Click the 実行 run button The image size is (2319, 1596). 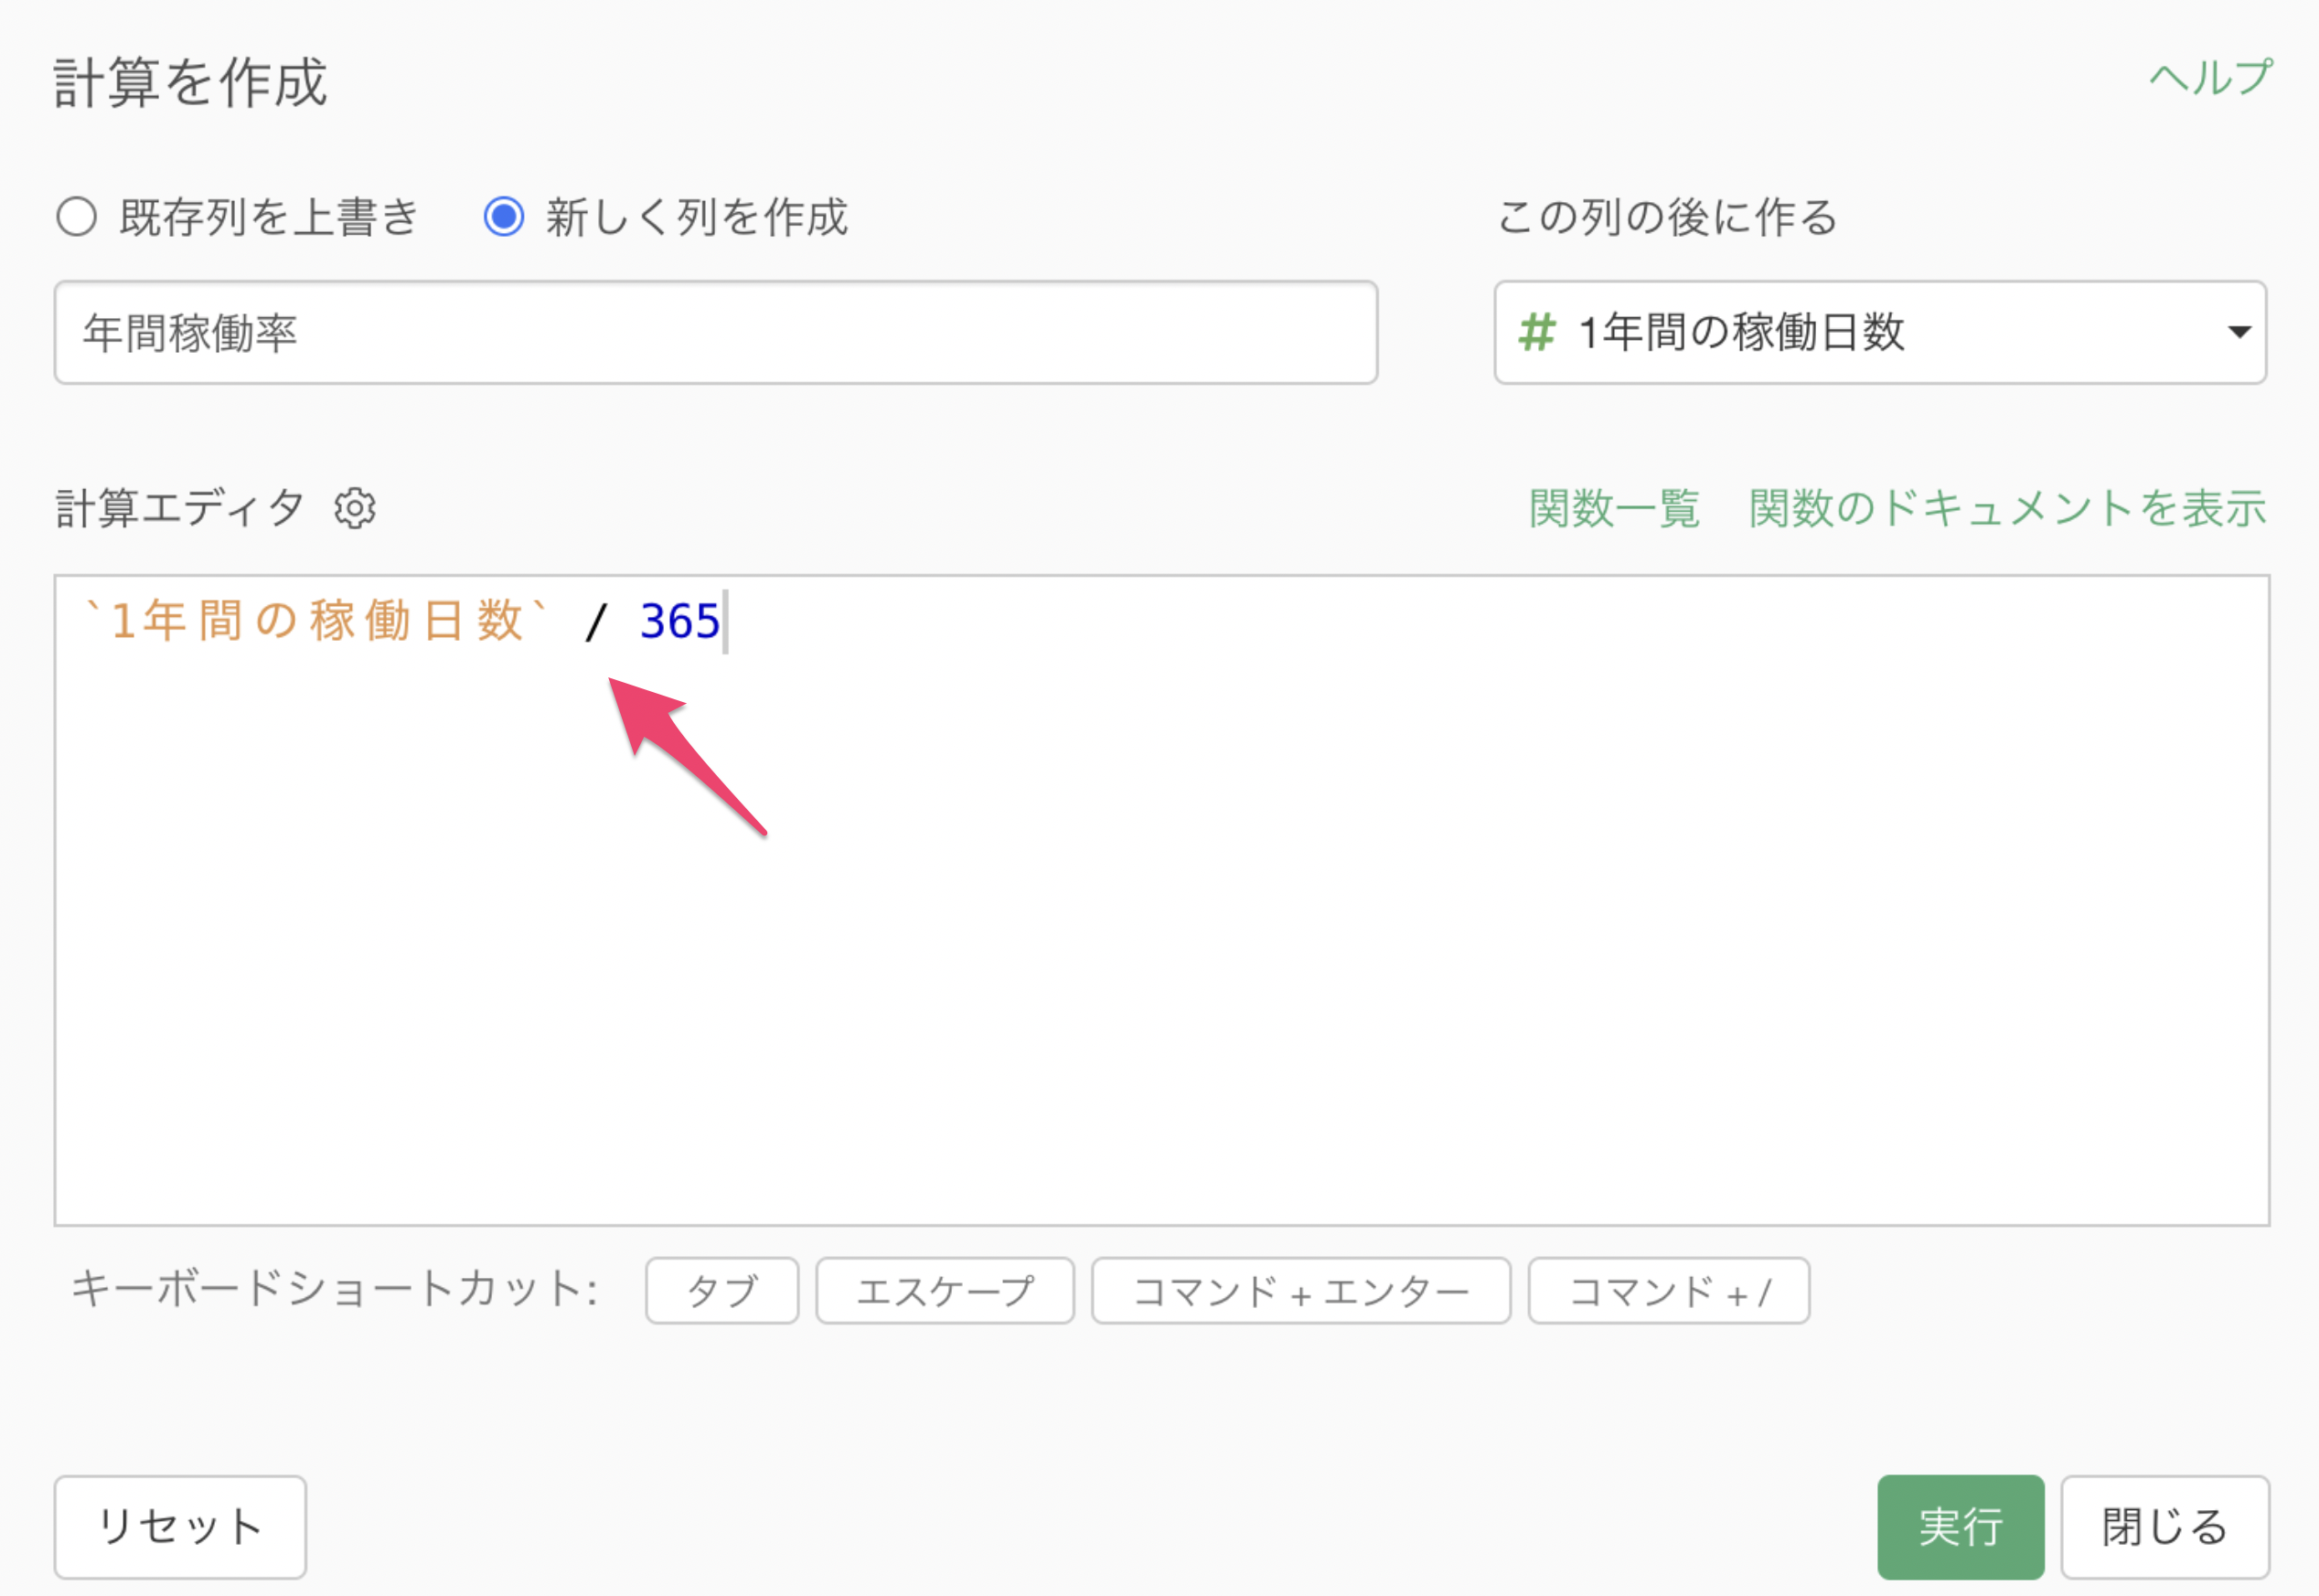(x=1961, y=1527)
